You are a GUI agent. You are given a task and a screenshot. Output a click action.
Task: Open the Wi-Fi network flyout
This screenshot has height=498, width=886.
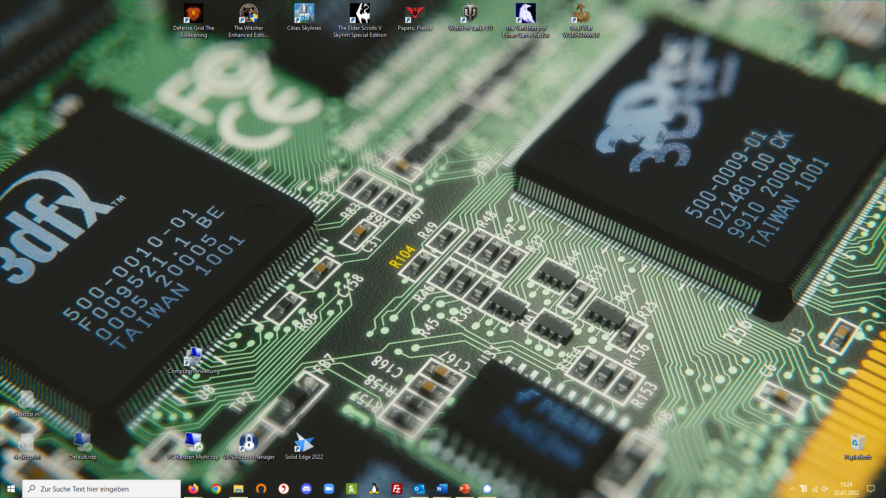click(814, 489)
